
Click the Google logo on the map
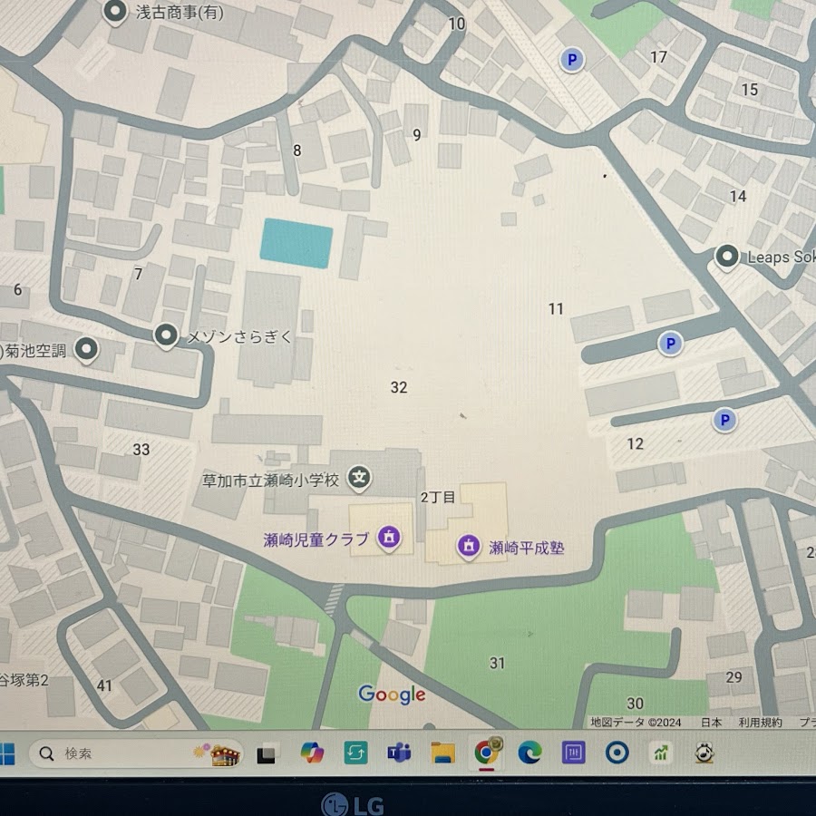point(392,695)
